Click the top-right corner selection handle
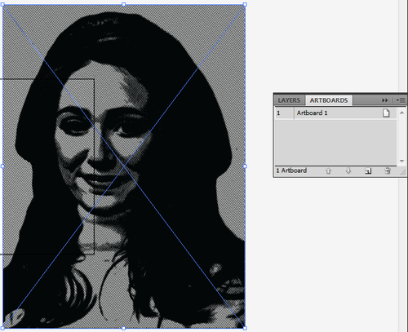The height and width of the screenshot is (332, 408). (x=245, y=4)
